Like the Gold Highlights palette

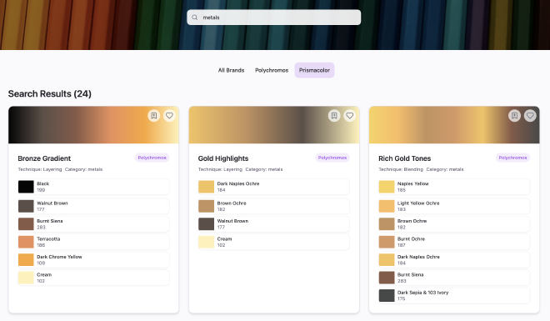coord(350,115)
